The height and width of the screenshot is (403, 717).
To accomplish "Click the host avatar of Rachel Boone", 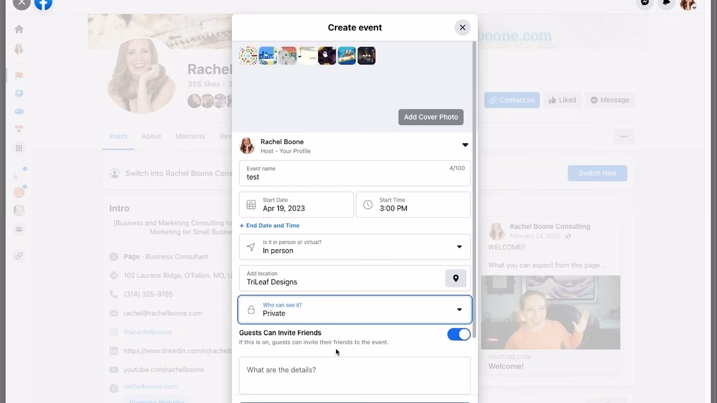I will click(247, 146).
